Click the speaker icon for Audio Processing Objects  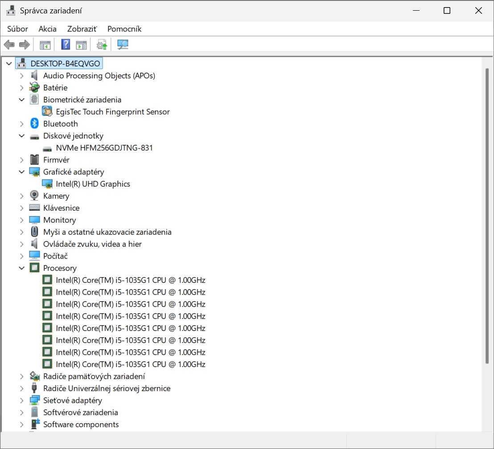(34, 76)
